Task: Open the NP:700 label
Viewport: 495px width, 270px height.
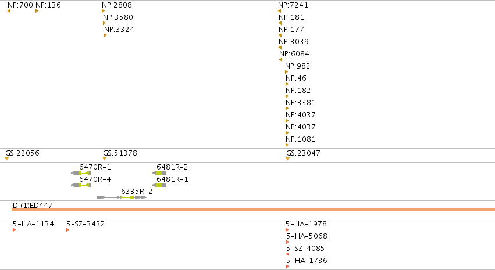Action: click(20, 5)
